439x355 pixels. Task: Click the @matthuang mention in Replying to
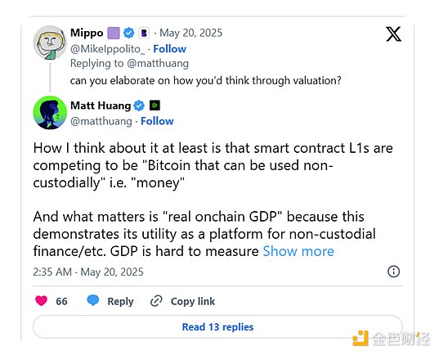click(x=158, y=63)
